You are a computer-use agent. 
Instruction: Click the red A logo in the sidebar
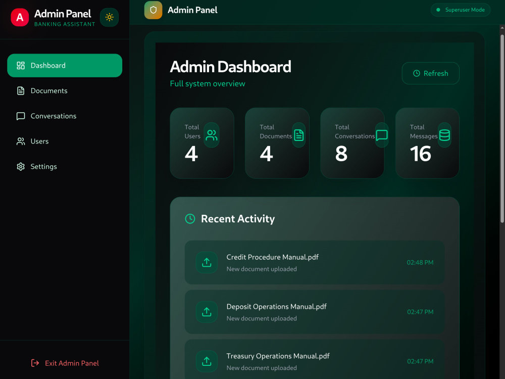(20, 17)
